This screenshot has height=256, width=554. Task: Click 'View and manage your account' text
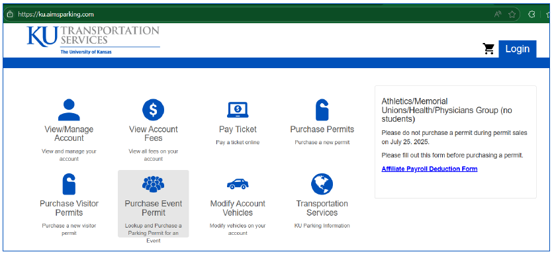pos(69,155)
